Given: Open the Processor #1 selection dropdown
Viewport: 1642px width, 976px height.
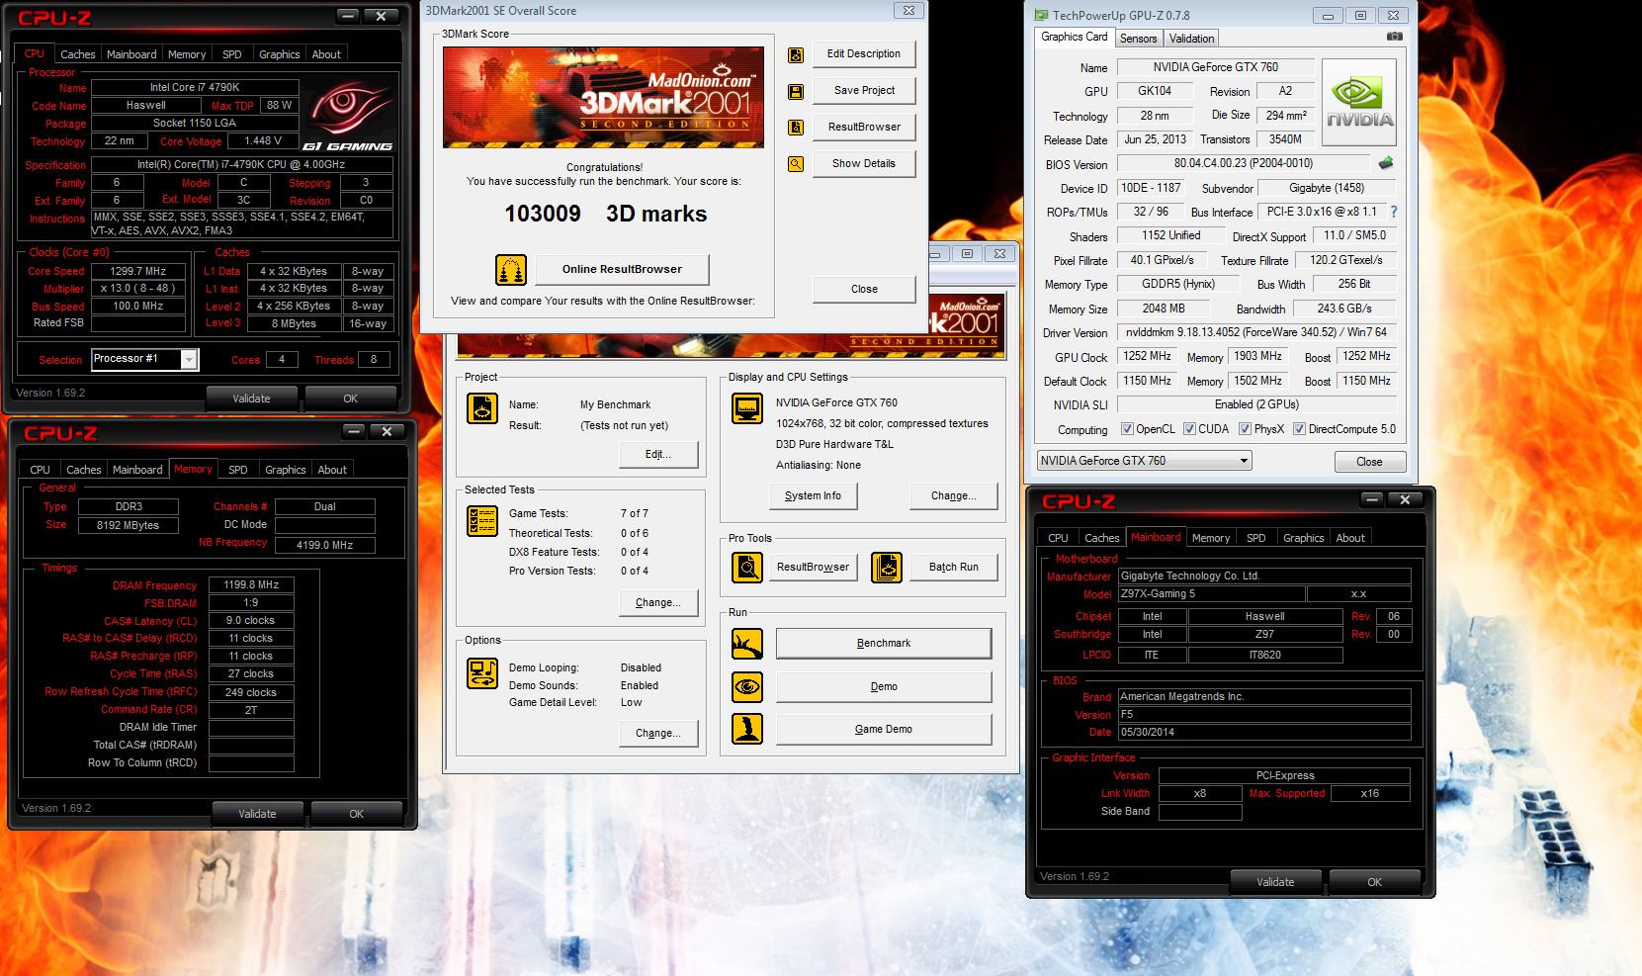Looking at the screenshot, I should pos(189,360).
